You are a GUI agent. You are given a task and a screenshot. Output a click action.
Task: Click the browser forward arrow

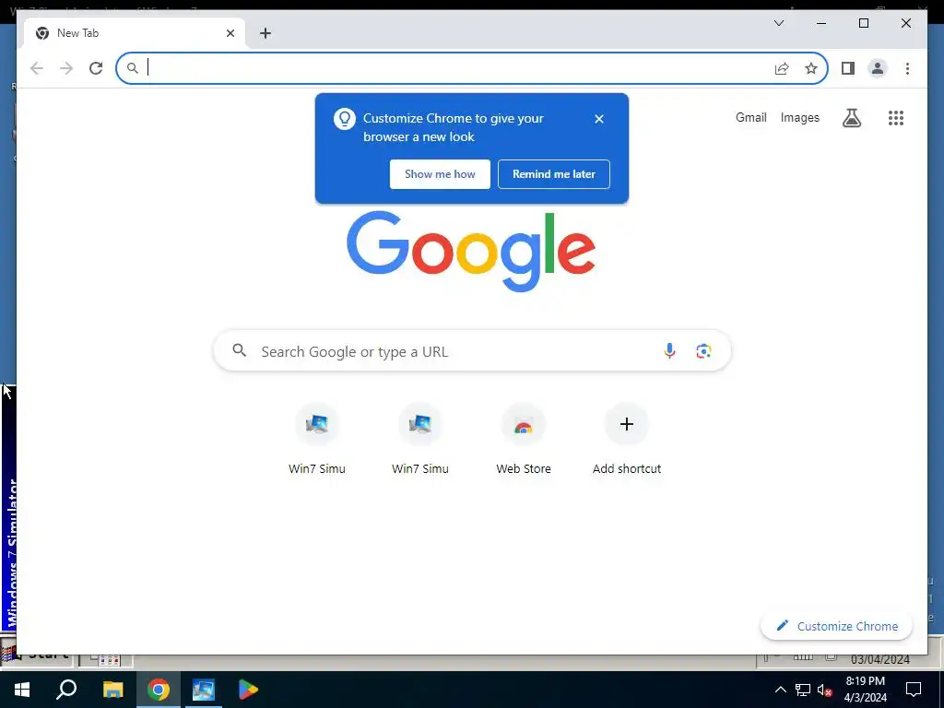point(66,68)
